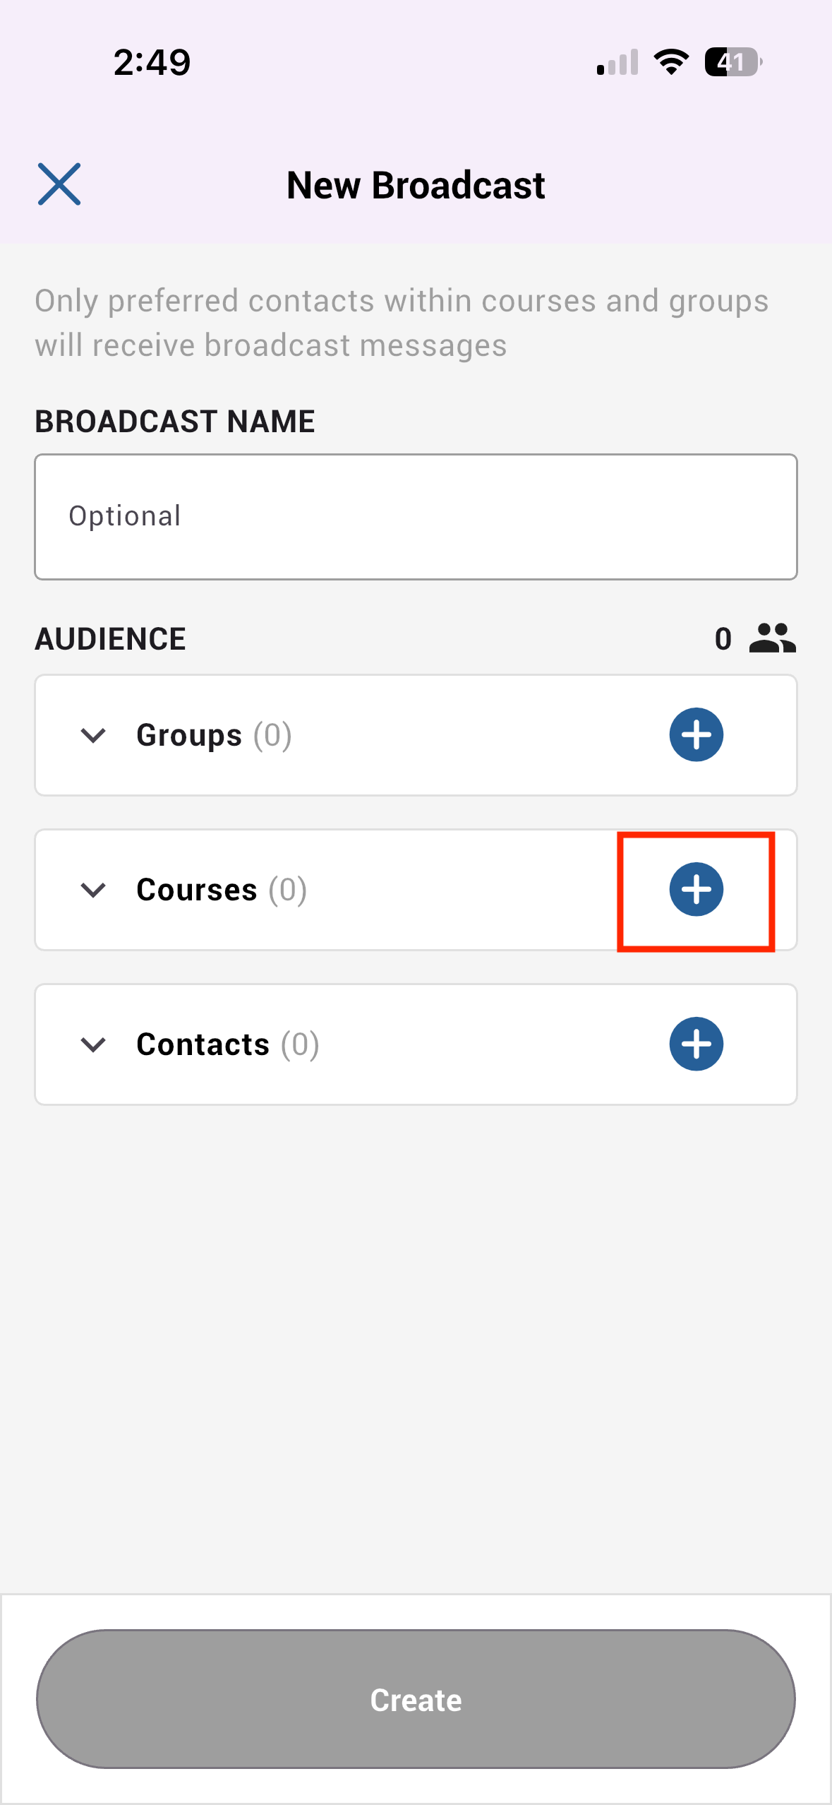
Task: Tap the New Broadcast title
Action: pos(416,185)
